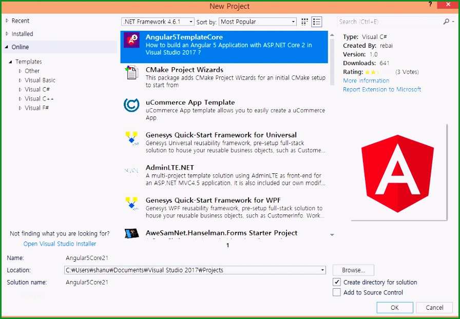Image resolution: width=460 pixels, height=319 pixels.
Task: Click the search magnifier icon
Action: 446,22
